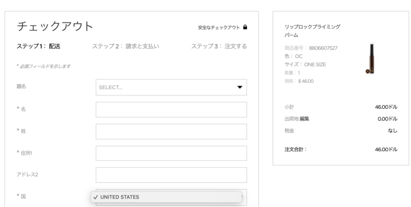This screenshot has width=411, height=207.
Task: Click the 安全なチェックアウト text
Action: coord(219,28)
